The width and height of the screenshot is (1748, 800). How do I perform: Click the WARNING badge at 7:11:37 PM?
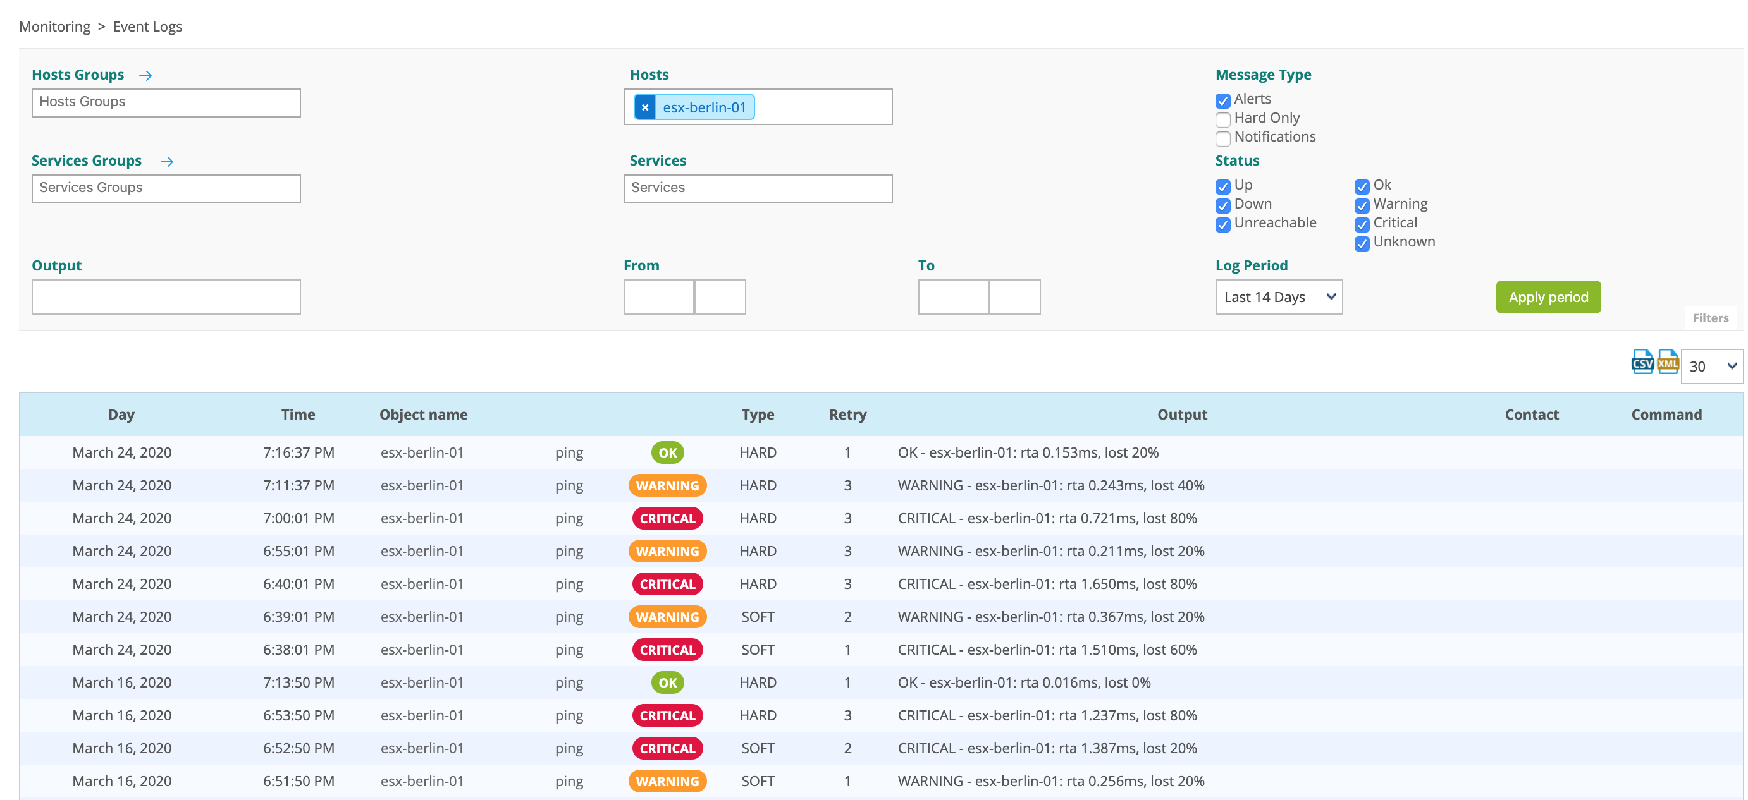667,485
